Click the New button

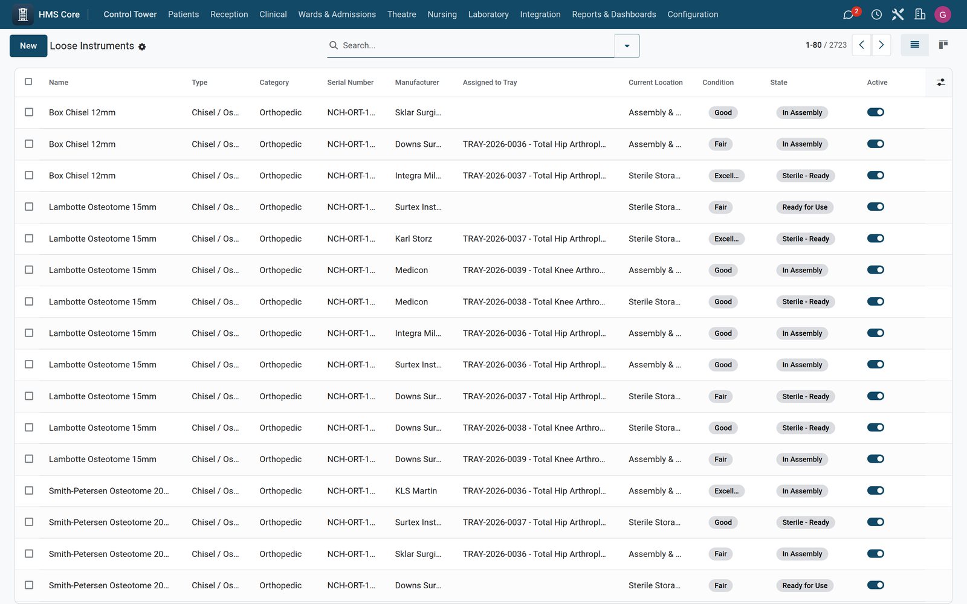28,46
